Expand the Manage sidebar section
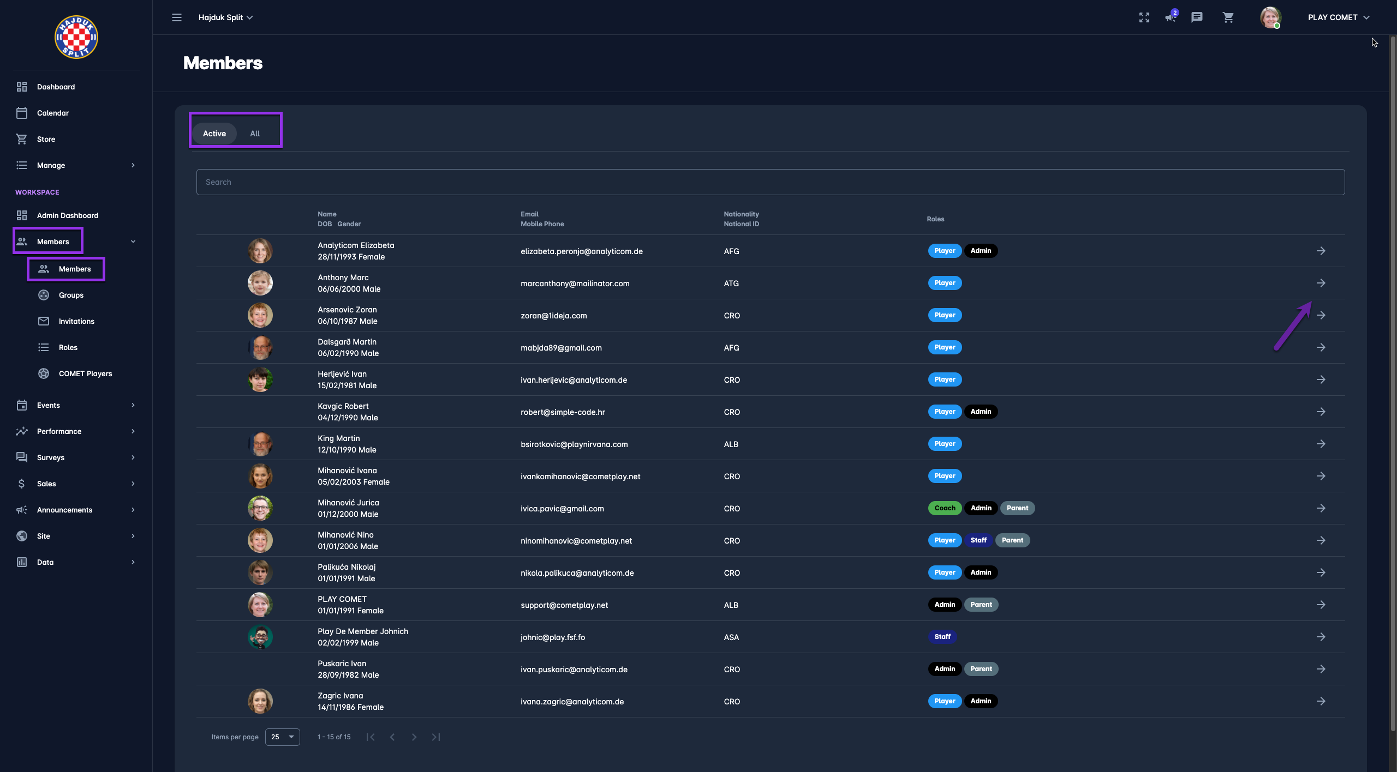1397x772 pixels. pyautogui.click(x=75, y=165)
